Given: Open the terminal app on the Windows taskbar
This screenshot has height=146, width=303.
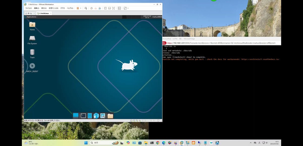Looking at the screenshot, I should (152, 143).
